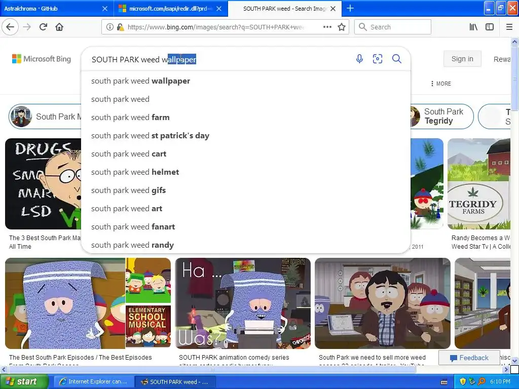This screenshot has height=389, width=519.
Task: Click the browser forward arrow
Action: tap(27, 27)
